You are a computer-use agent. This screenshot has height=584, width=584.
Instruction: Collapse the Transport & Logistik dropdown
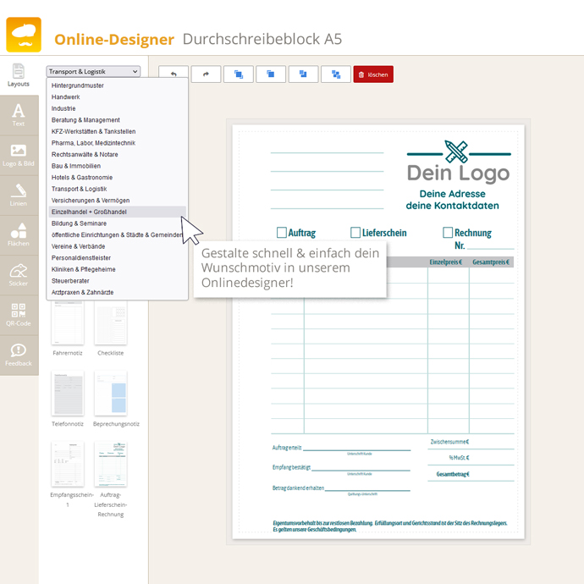tap(93, 72)
